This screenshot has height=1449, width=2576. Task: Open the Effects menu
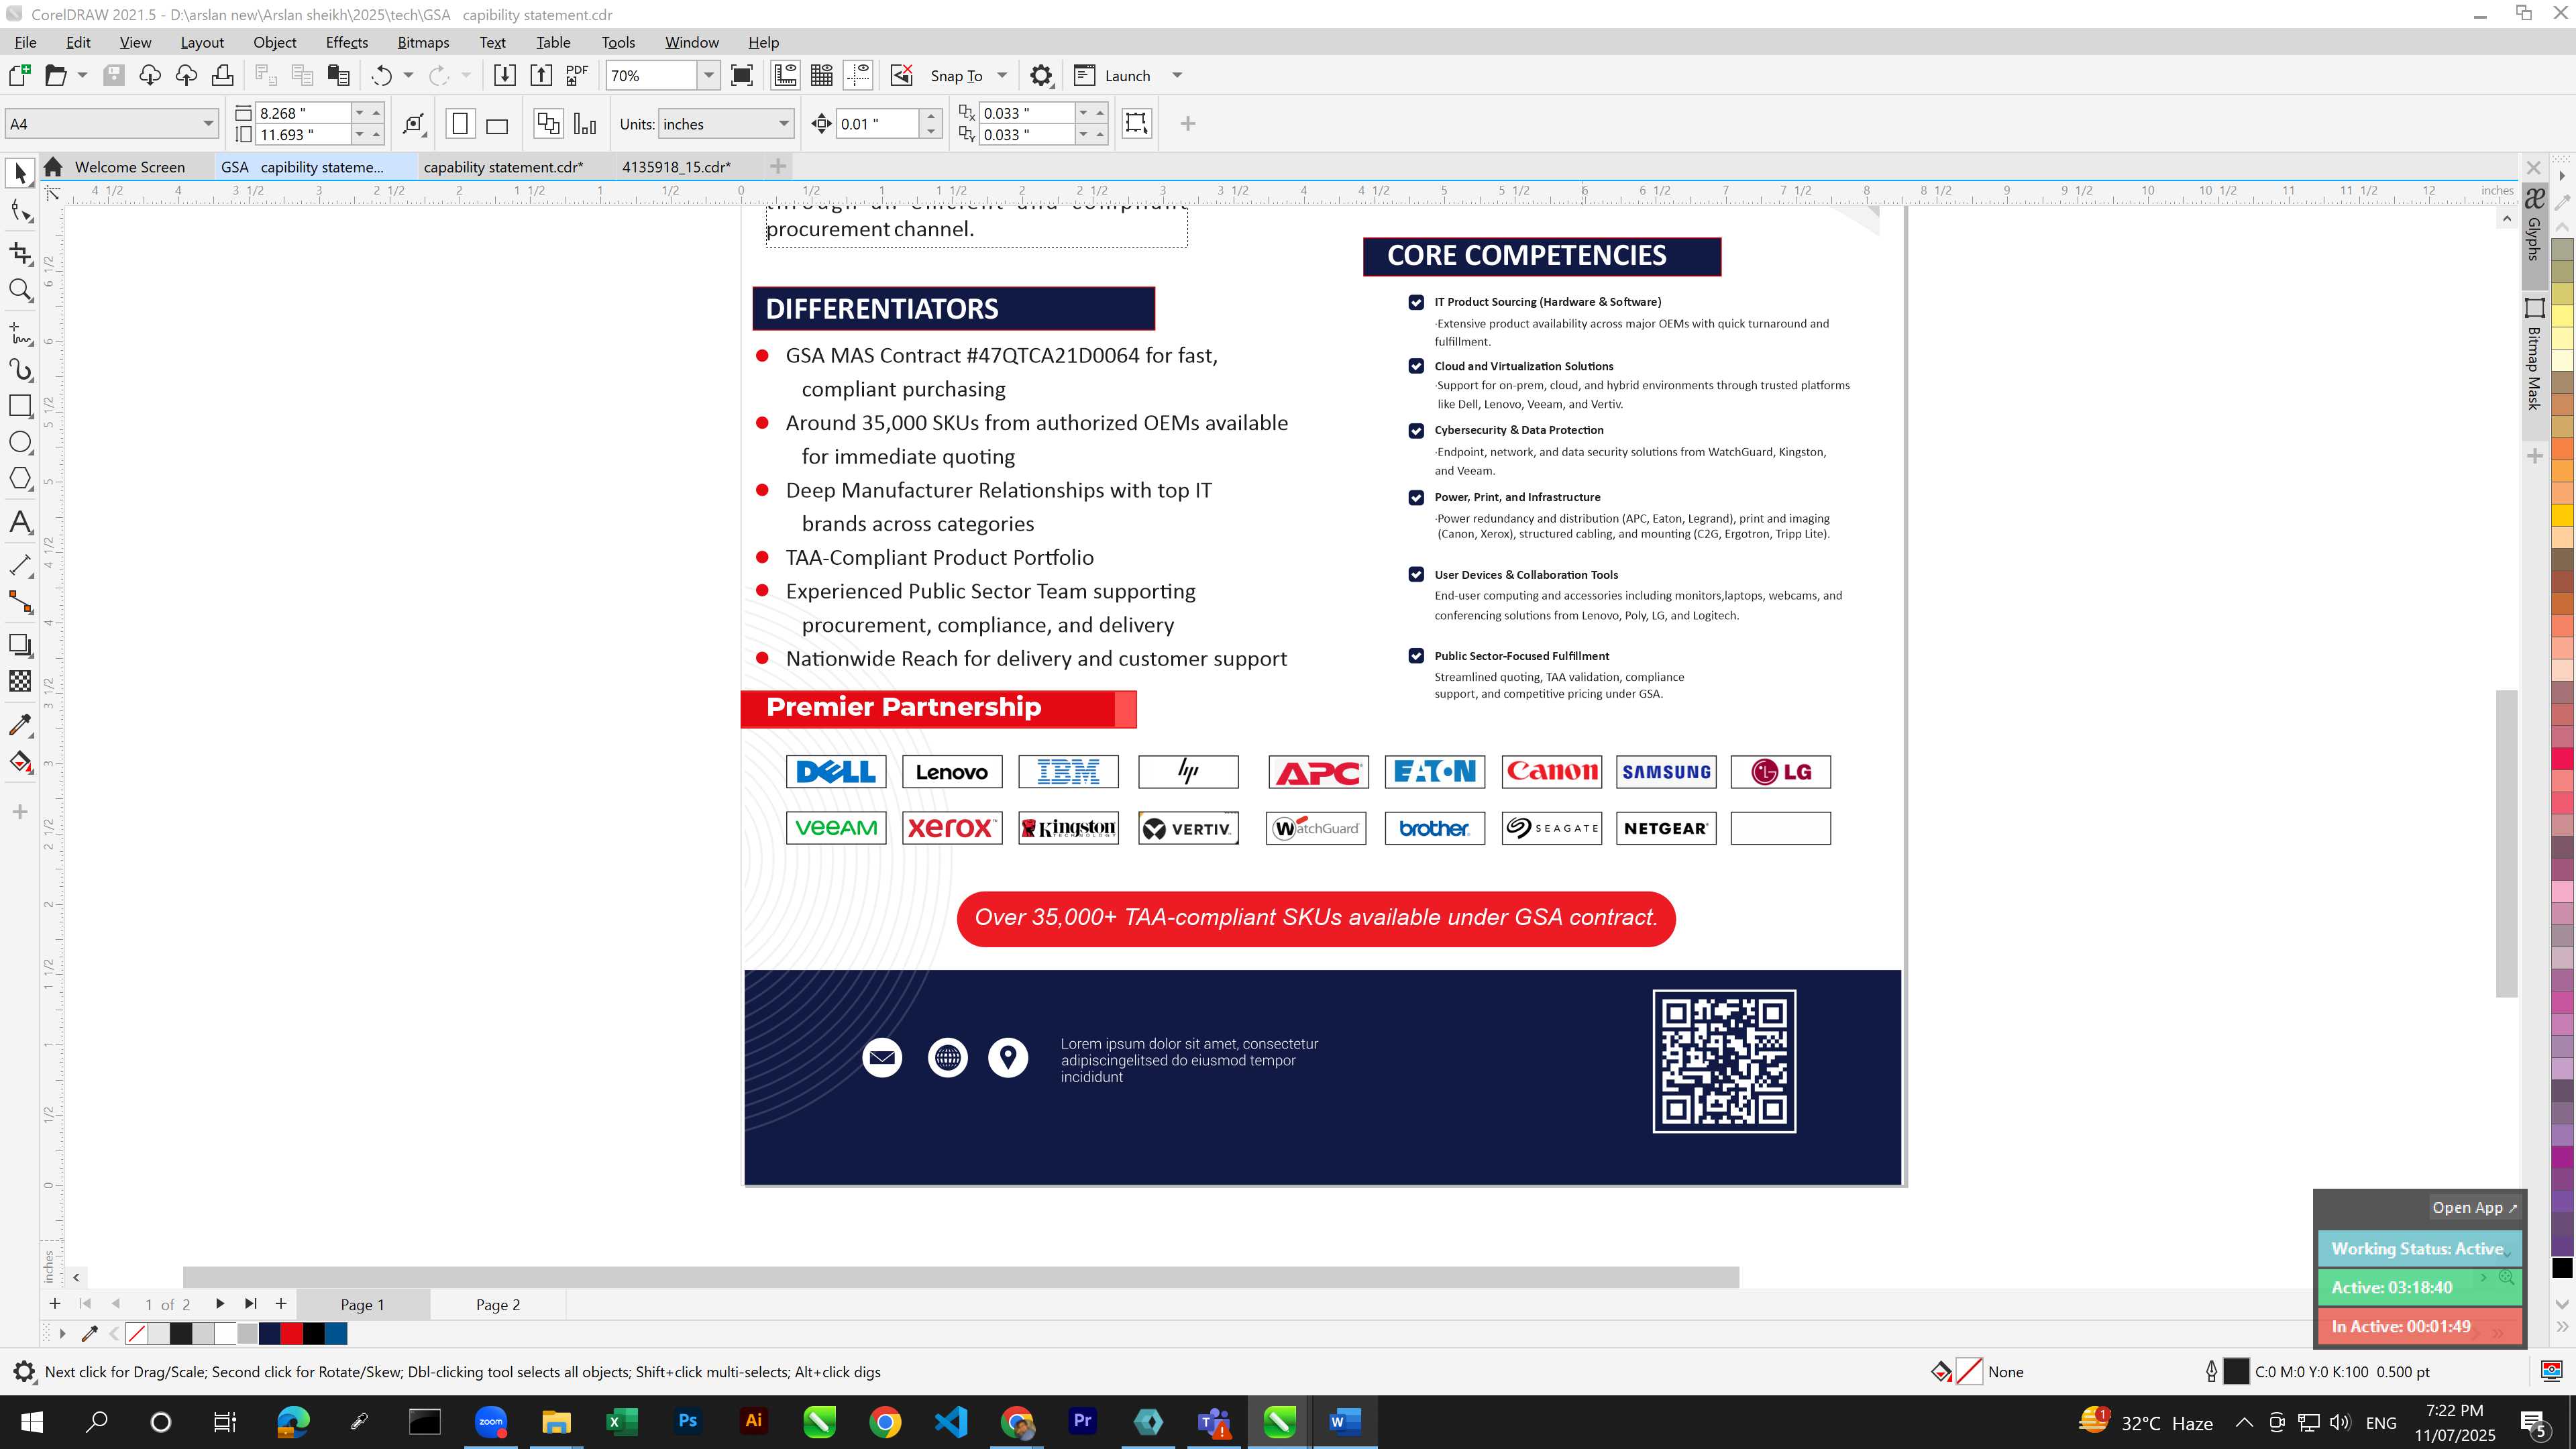coord(346,42)
